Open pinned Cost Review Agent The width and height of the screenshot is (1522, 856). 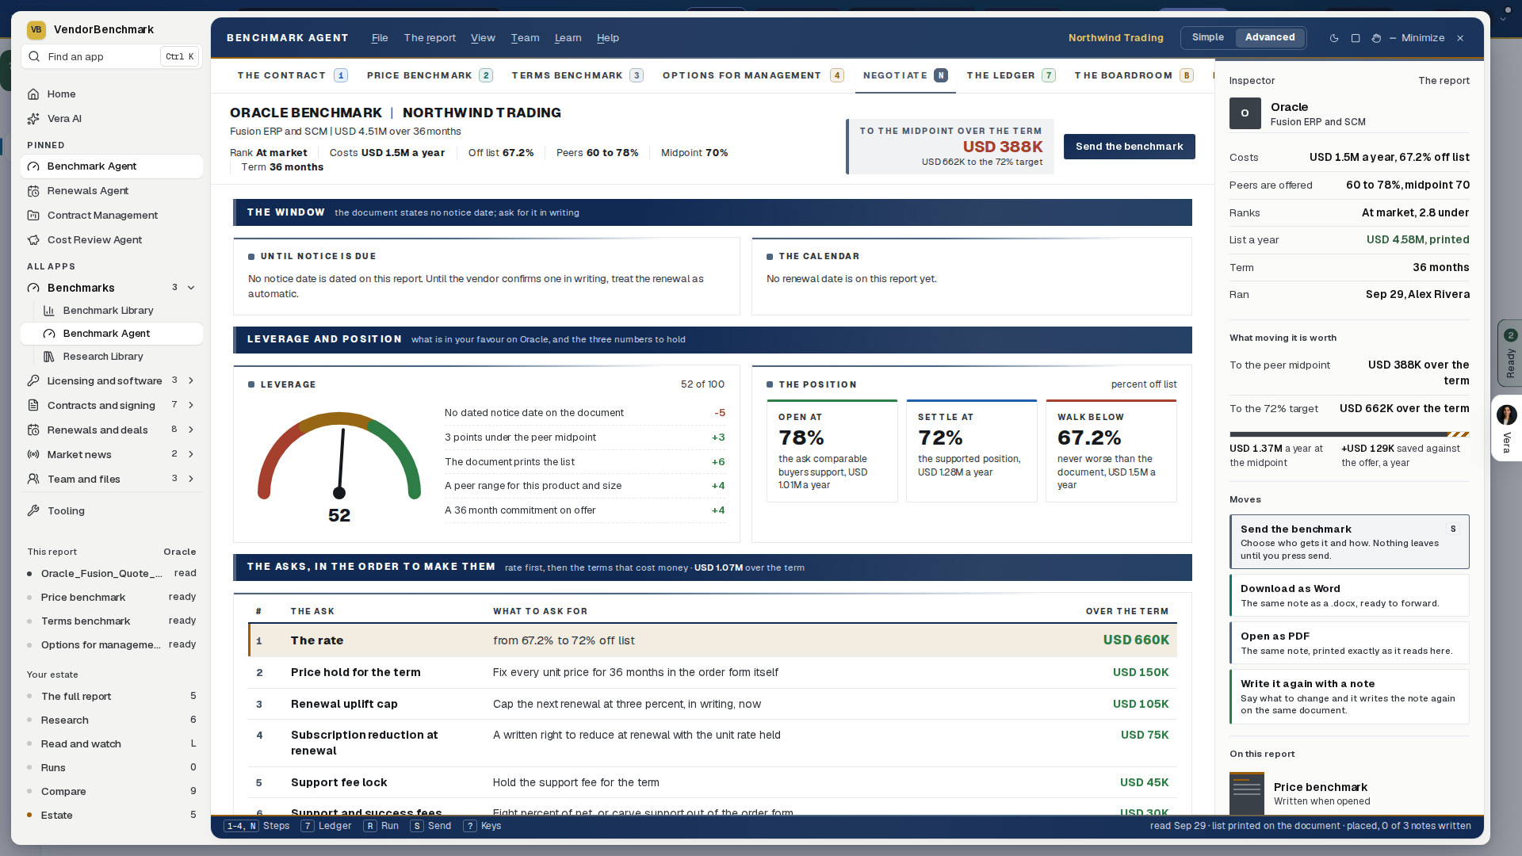111,239
